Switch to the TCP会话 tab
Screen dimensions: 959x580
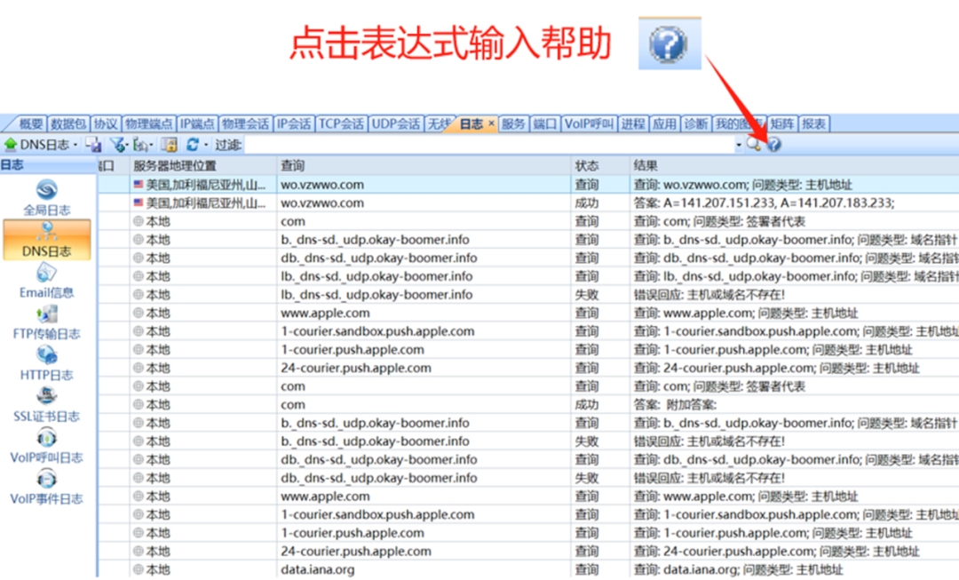[341, 123]
